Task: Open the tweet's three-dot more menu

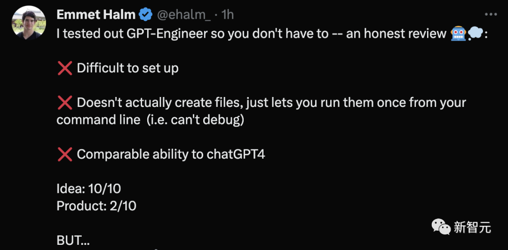Action: pos(491,15)
